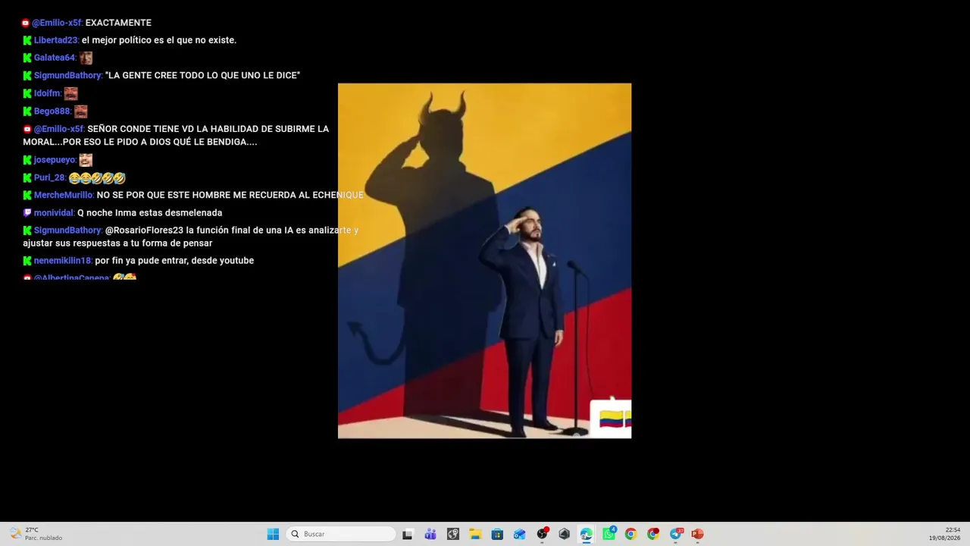
Task: Open the monividal username in chat
Action: pos(54,213)
